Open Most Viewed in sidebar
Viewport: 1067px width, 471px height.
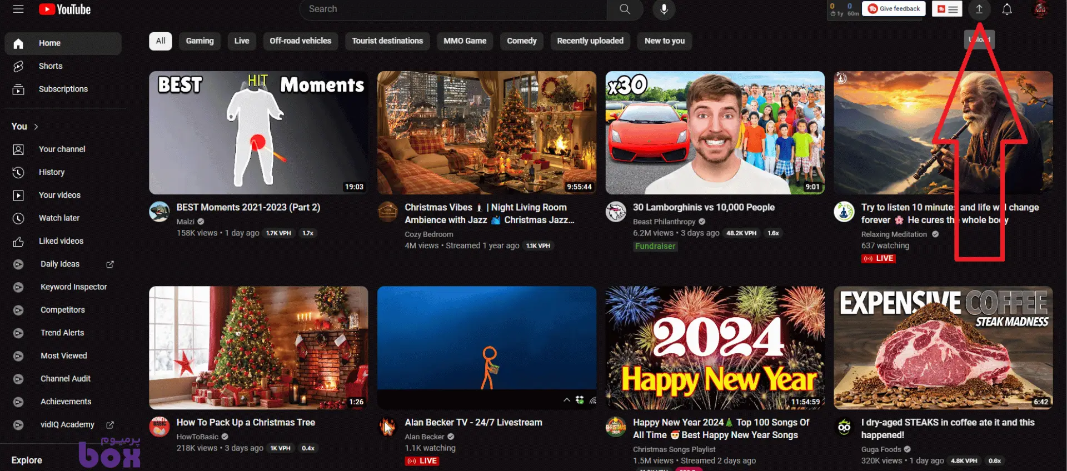pyautogui.click(x=63, y=356)
